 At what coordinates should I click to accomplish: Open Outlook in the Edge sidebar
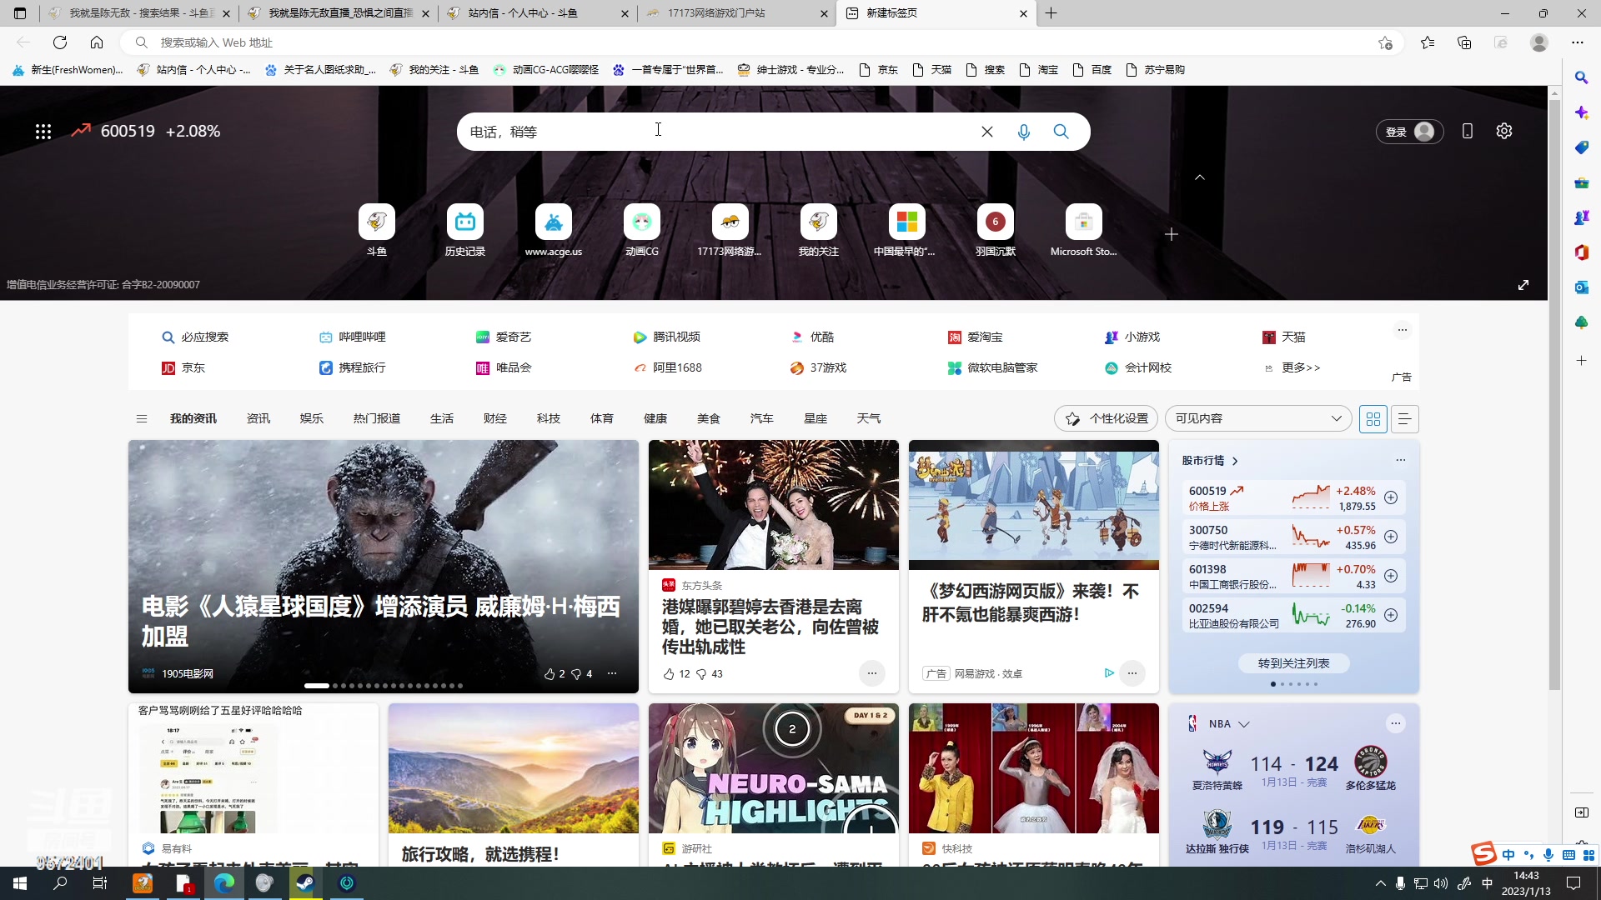point(1581,287)
